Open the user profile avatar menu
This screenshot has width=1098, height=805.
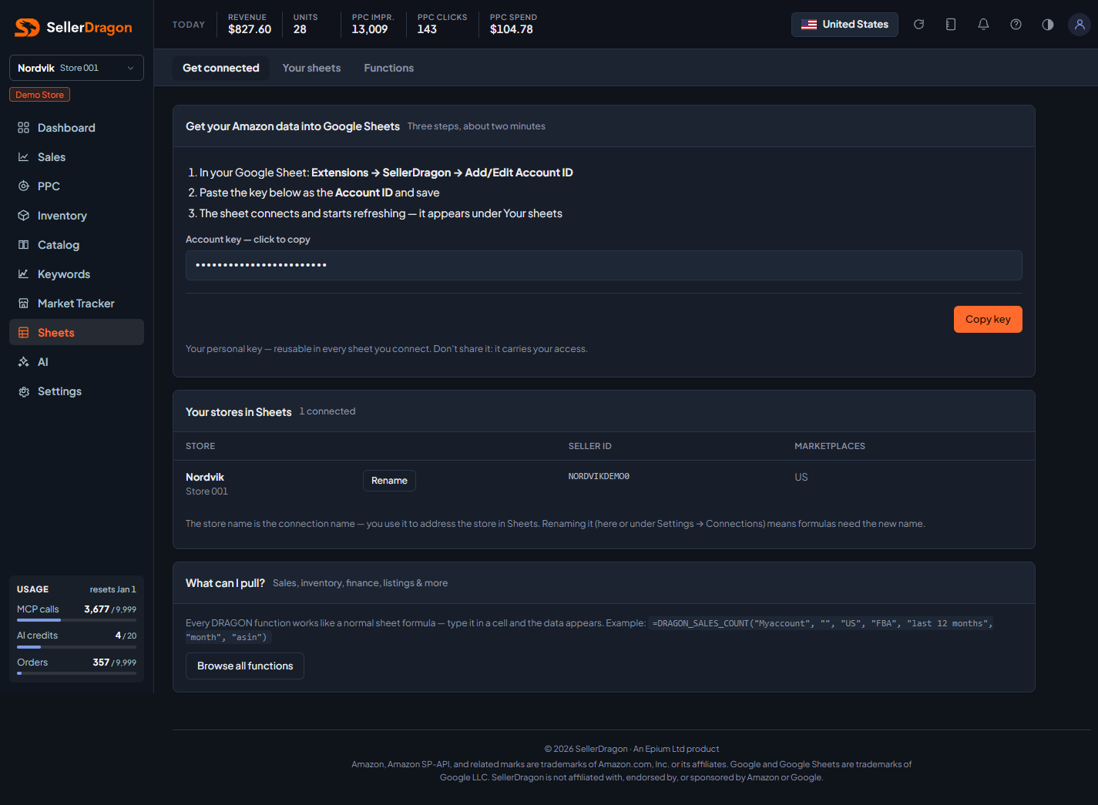click(x=1080, y=25)
